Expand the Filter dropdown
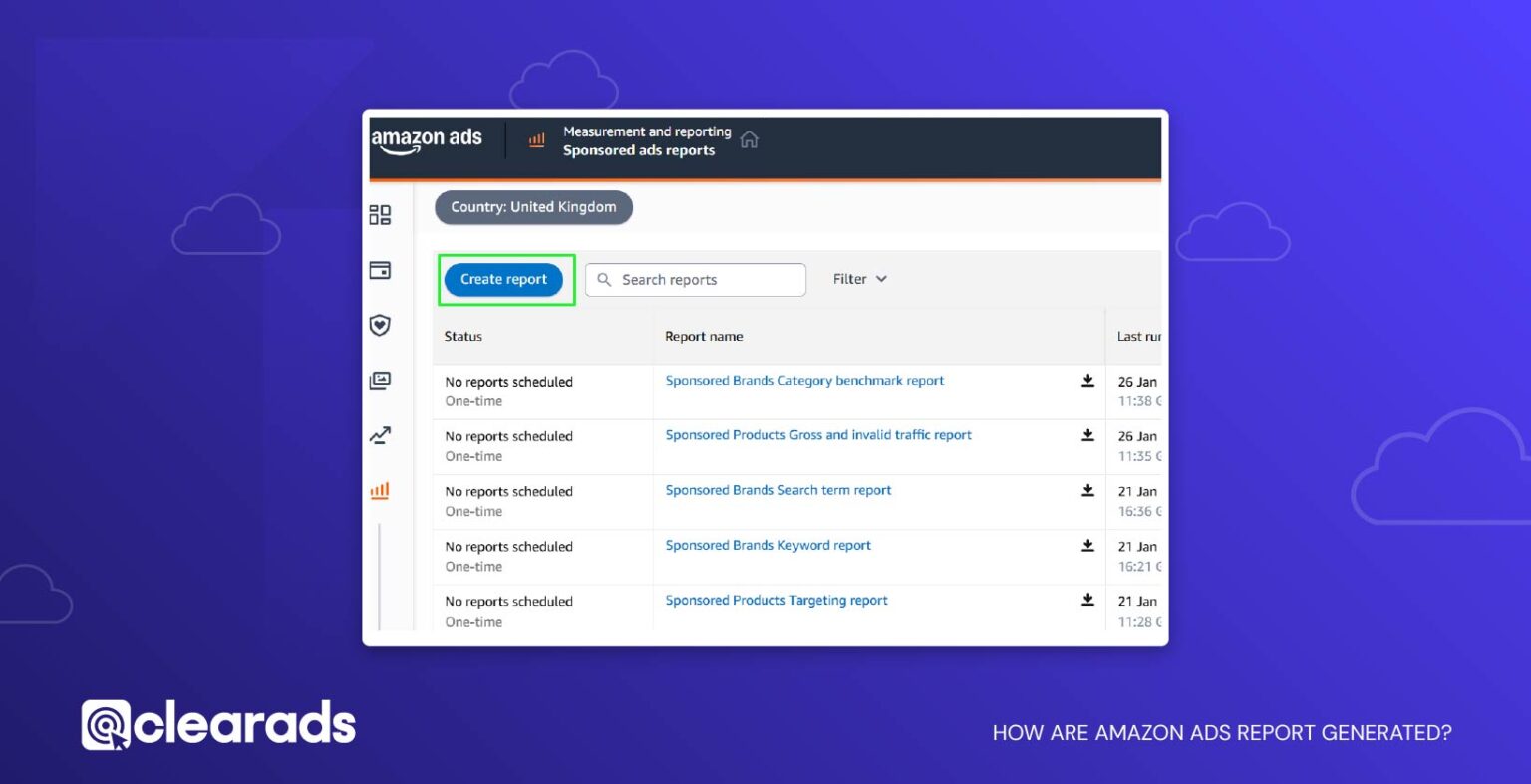This screenshot has width=1531, height=784. click(x=860, y=280)
